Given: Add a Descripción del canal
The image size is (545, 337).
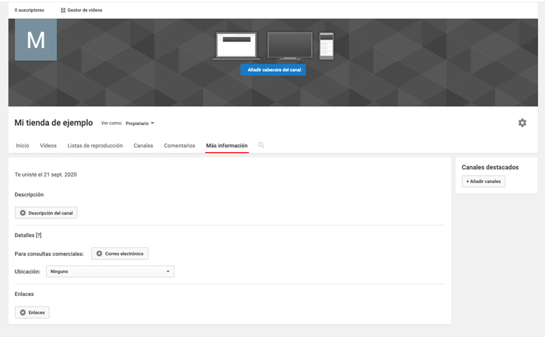Looking at the screenshot, I should (x=46, y=212).
